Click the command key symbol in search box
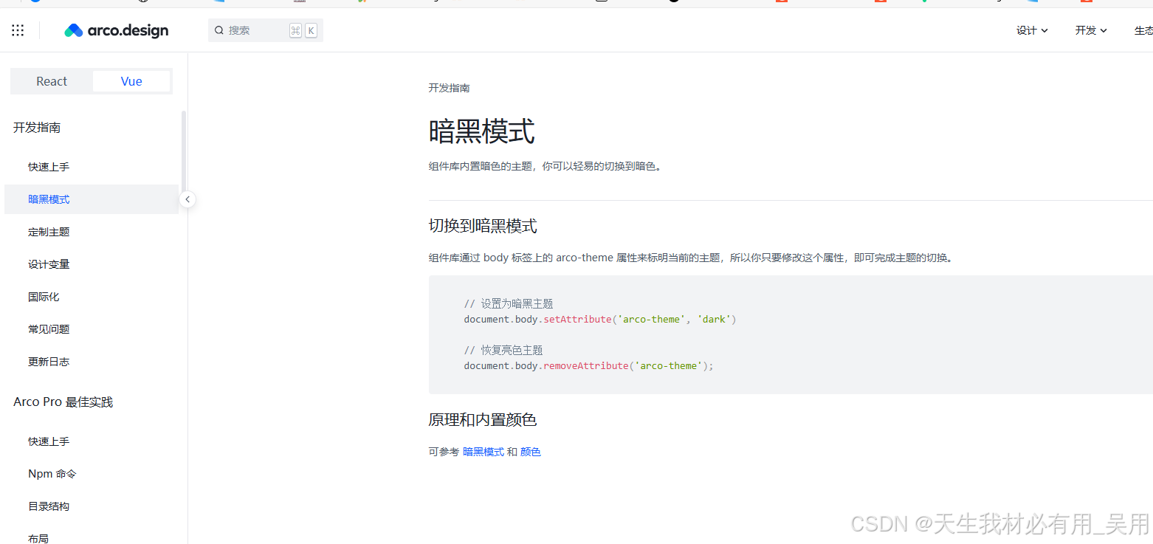1153x544 pixels. click(x=296, y=30)
